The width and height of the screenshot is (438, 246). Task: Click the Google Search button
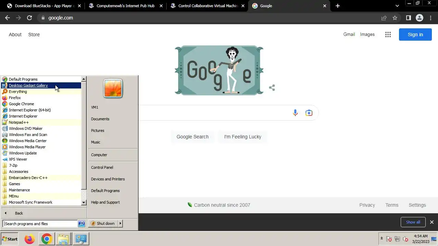(192, 137)
